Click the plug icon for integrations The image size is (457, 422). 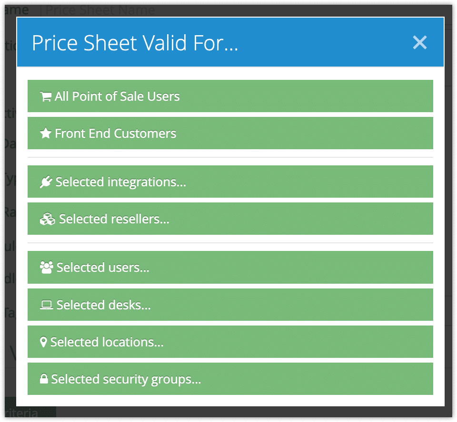click(x=46, y=182)
